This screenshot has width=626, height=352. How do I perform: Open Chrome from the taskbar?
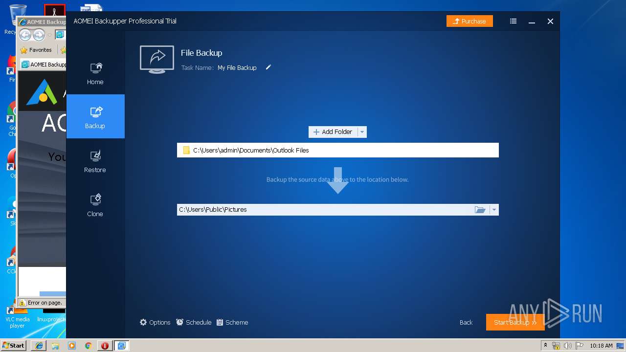[88, 346]
